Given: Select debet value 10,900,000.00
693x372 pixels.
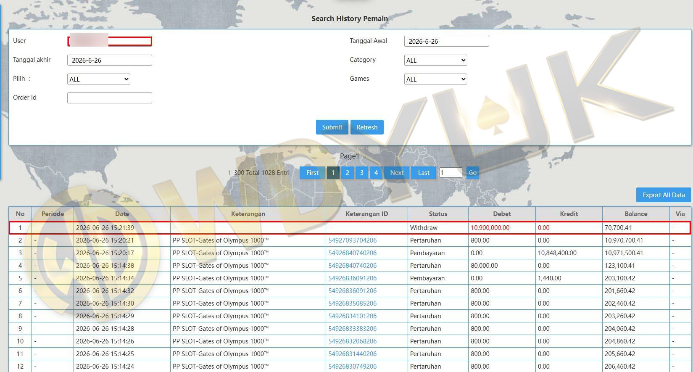Looking at the screenshot, I should (x=490, y=228).
